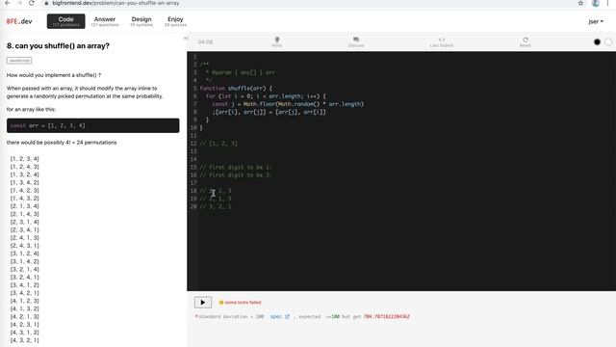The height and width of the screenshot is (347, 616).
Task: Open the BFE.dev home logo
Action: click(x=19, y=21)
